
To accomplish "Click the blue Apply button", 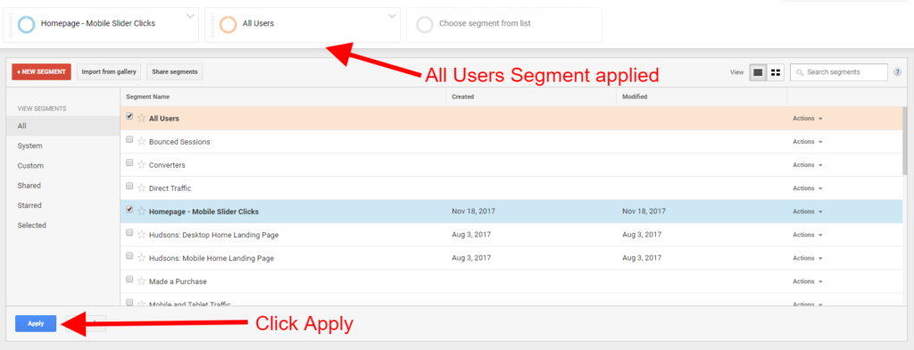I will point(36,324).
